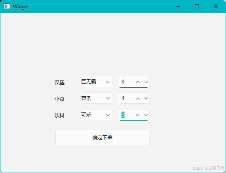Click the Widget title text

[21, 7]
